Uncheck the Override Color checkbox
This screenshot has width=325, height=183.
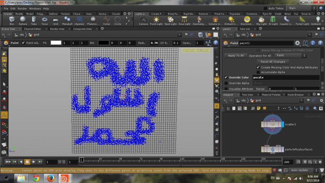pos(226,77)
